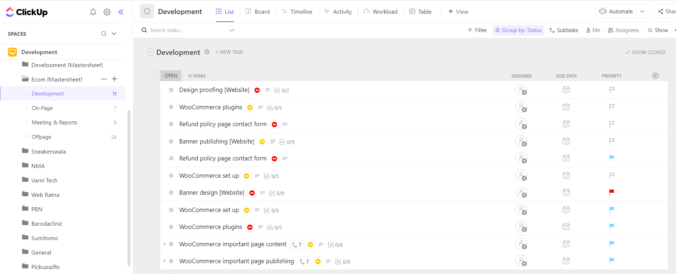Assign user to Design proofing [Website]

(521, 90)
